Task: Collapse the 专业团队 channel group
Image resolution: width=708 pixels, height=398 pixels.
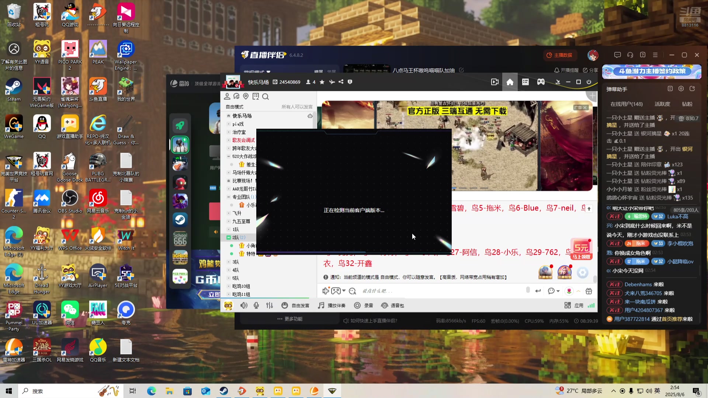Action: (229, 197)
